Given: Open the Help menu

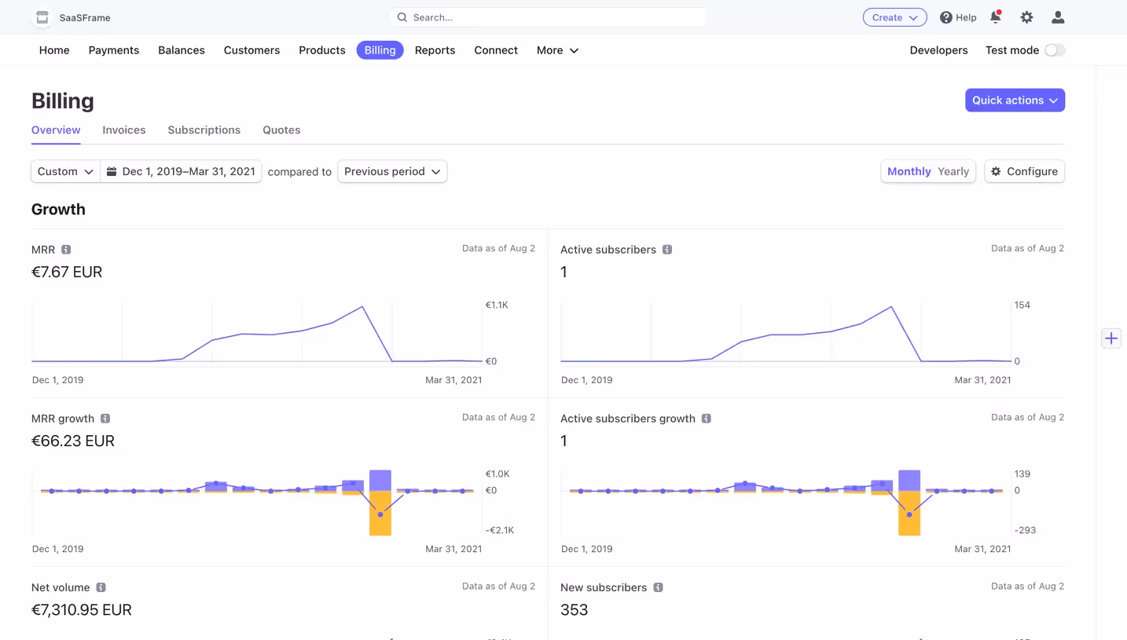Looking at the screenshot, I should point(957,17).
